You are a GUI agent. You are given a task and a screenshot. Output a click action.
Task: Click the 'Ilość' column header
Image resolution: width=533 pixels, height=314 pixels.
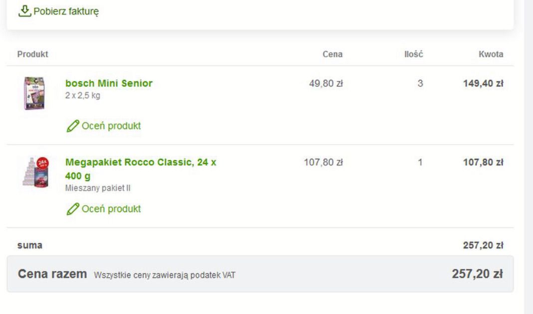click(414, 54)
